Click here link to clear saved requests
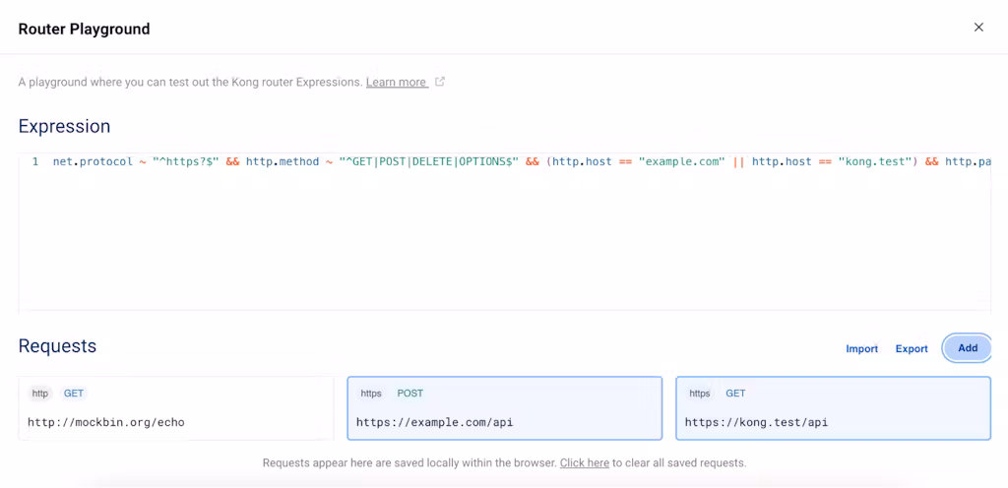The image size is (1008, 488). click(584, 462)
